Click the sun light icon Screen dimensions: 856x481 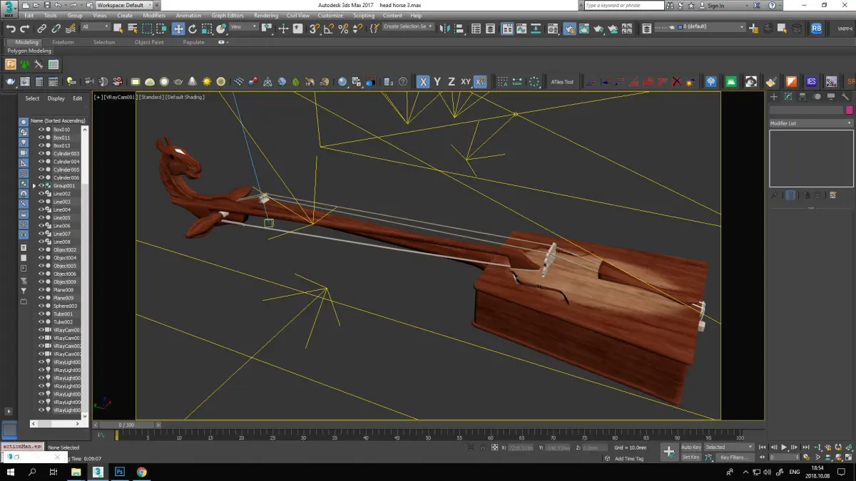[x=207, y=82]
